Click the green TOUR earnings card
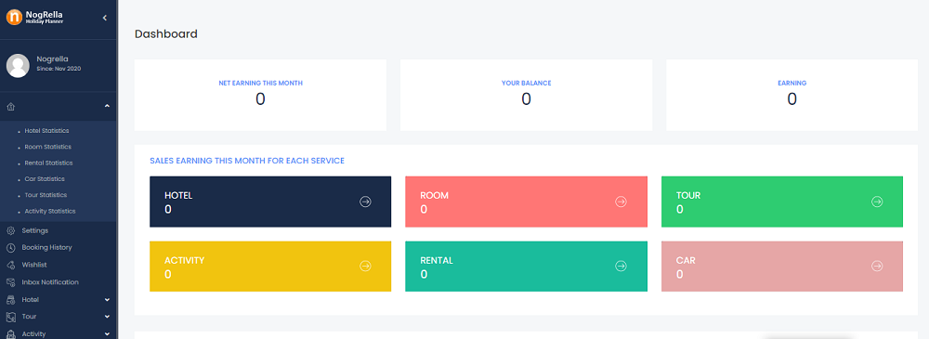Image resolution: width=929 pixels, height=339 pixels. pyautogui.click(x=782, y=202)
